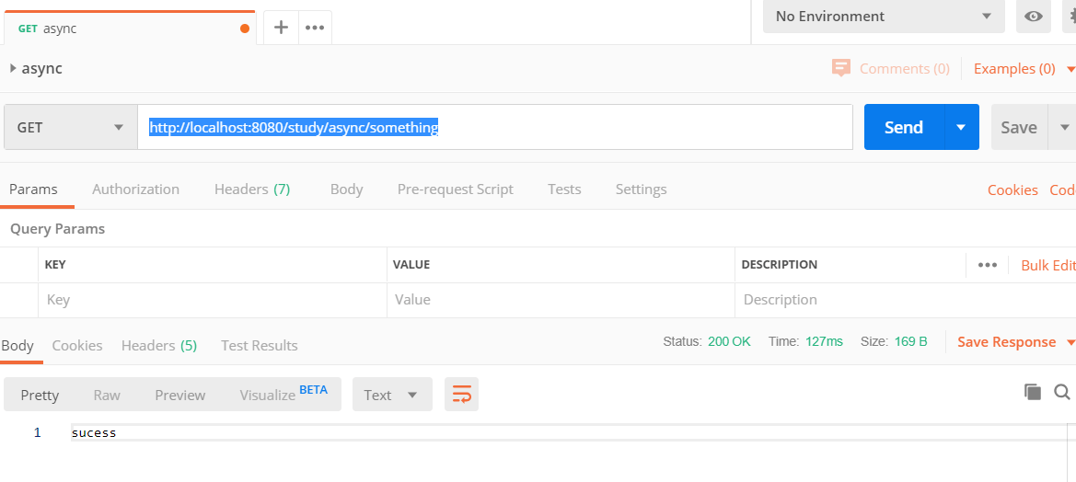The width and height of the screenshot is (1076, 482).
Task: Search response with magnifier icon
Action: pyautogui.click(x=1061, y=392)
